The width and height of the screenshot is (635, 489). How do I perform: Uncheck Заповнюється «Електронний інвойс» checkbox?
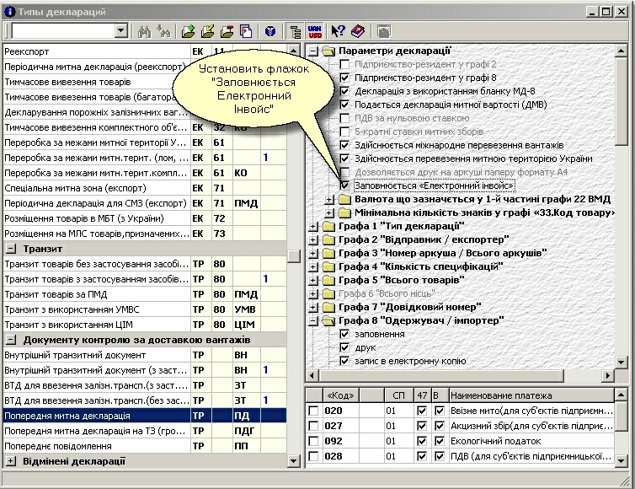(344, 185)
